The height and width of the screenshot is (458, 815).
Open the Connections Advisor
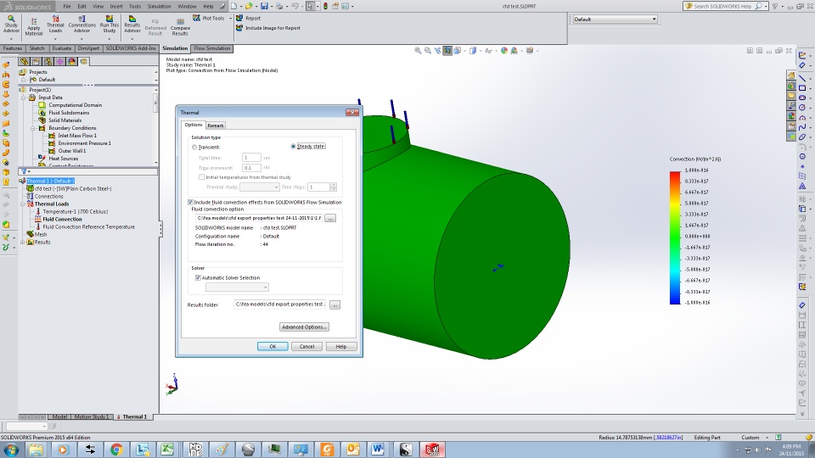click(81, 25)
